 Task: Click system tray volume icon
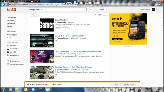tap(152, 90)
